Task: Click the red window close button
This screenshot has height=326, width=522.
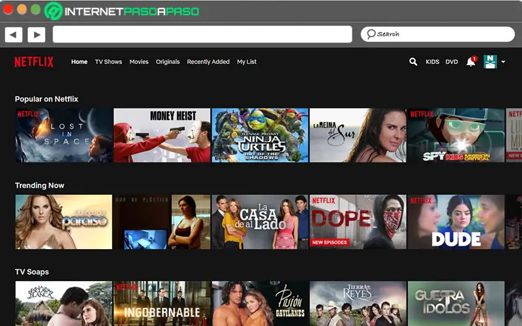Action: point(8,9)
